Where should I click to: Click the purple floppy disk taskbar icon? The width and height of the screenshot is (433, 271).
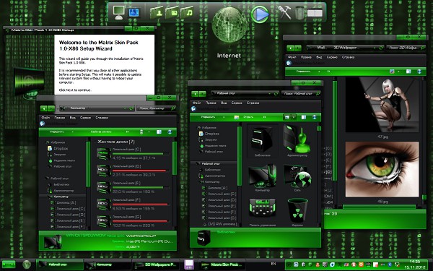189,264
